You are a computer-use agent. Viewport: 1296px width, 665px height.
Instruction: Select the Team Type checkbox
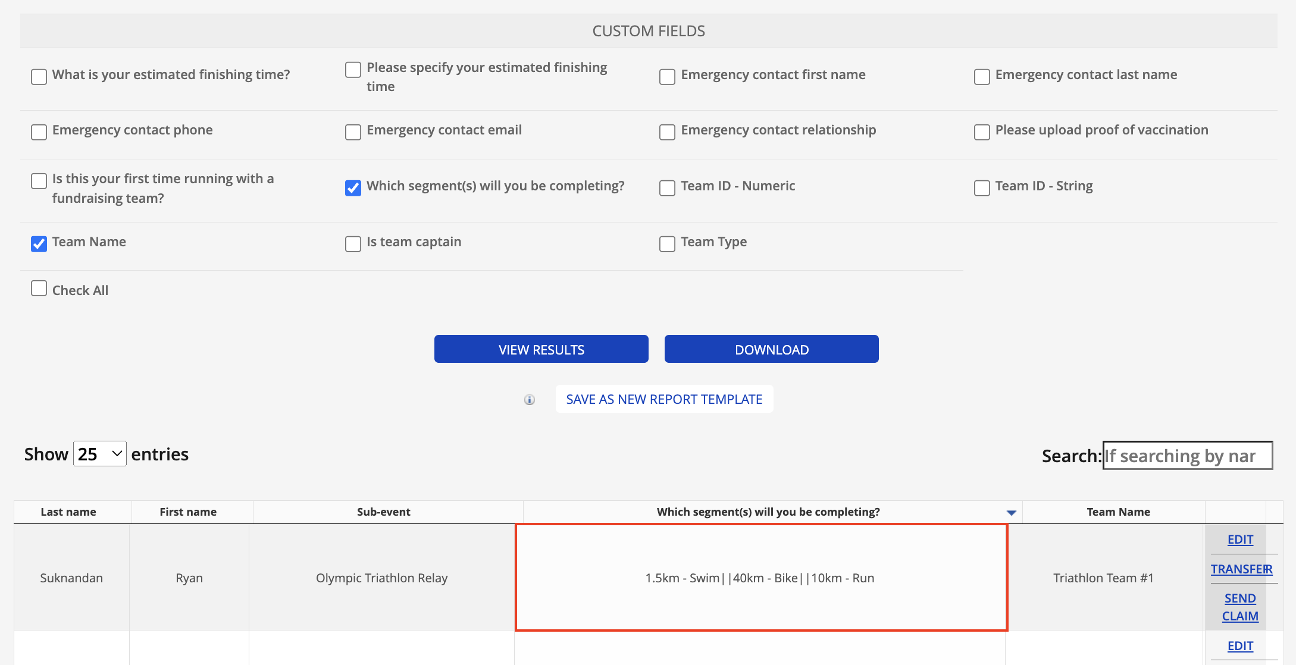(x=667, y=244)
